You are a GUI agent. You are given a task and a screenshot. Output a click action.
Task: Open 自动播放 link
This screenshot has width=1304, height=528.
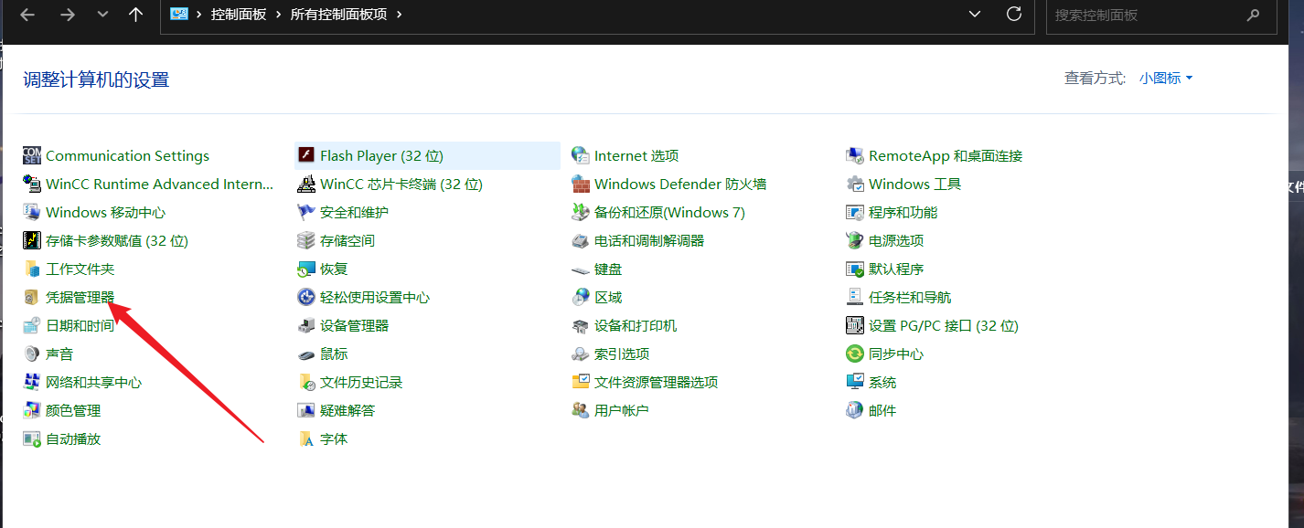[x=73, y=438]
